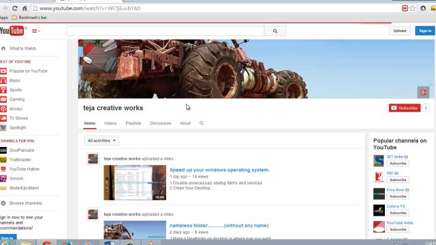Click channel avatar beside first upload
436x245 pixels.
point(93,159)
